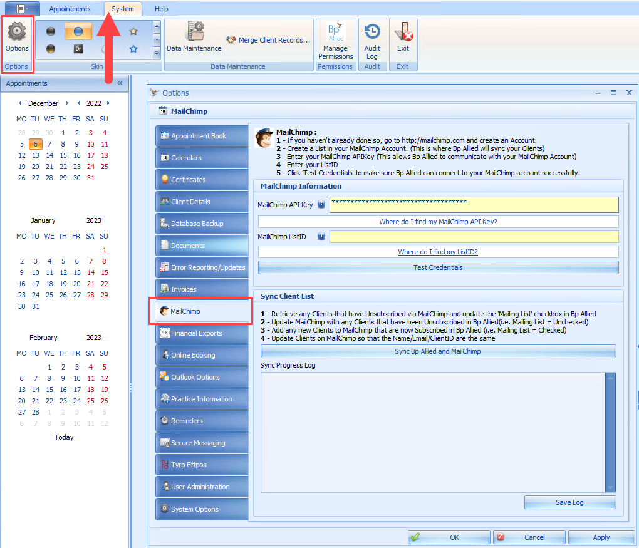Screen dimensions: 639x548
Task: Click the Sync Progress Log scrollbar
Action: pyautogui.click(x=610, y=432)
